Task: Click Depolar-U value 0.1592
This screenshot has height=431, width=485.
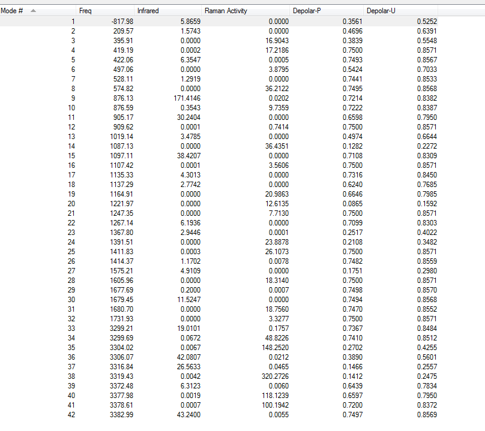Action: (427, 203)
